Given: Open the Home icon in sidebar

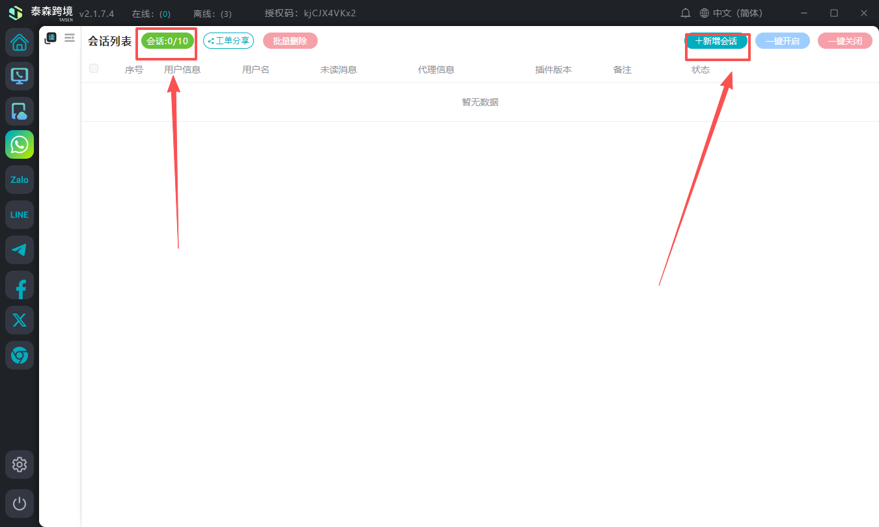Looking at the screenshot, I should [x=20, y=43].
